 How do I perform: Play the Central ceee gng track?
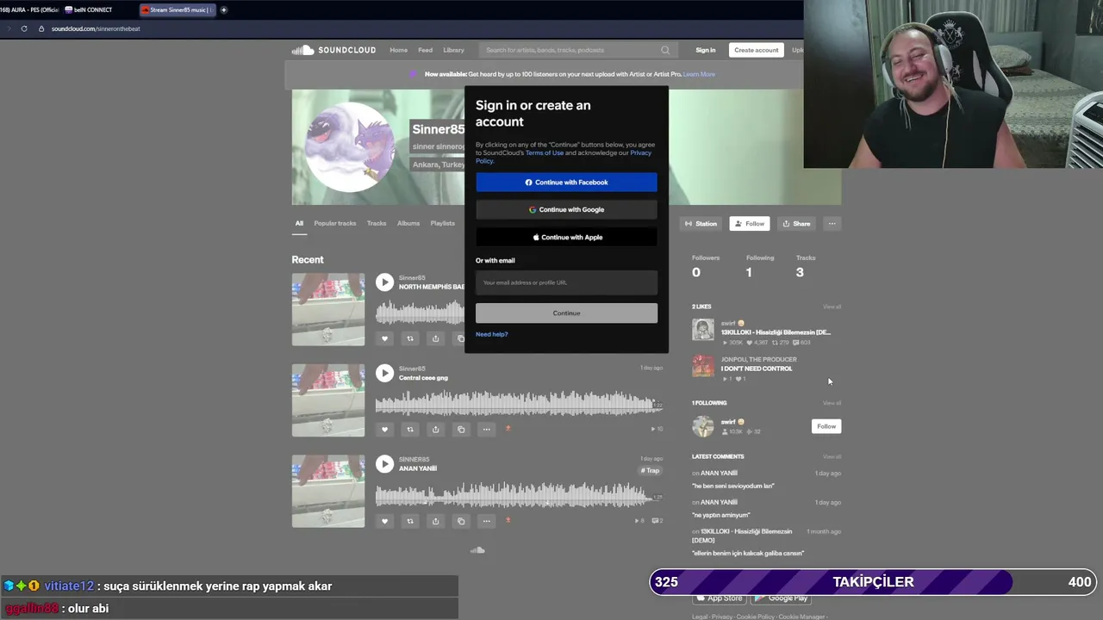click(384, 373)
